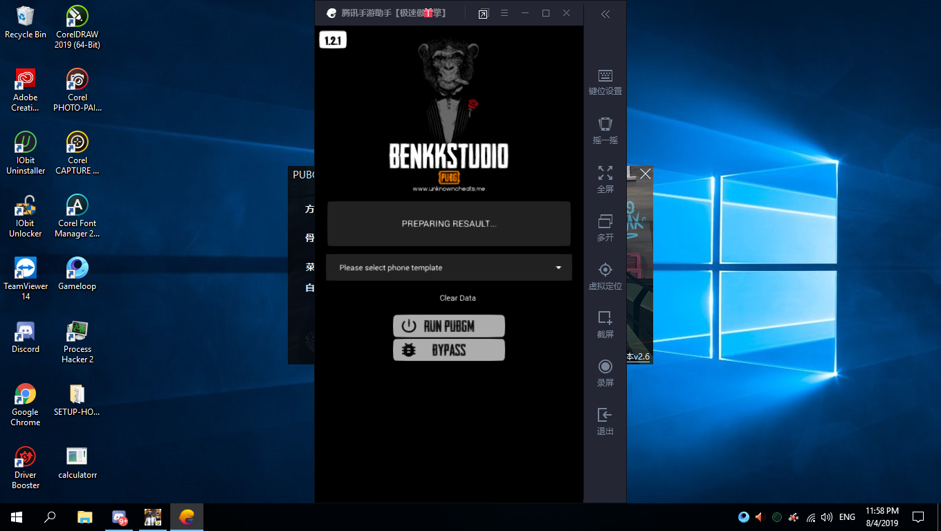Trigger the shake (摇一摇) function
Image resolution: width=941 pixels, height=531 pixels.
605,130
